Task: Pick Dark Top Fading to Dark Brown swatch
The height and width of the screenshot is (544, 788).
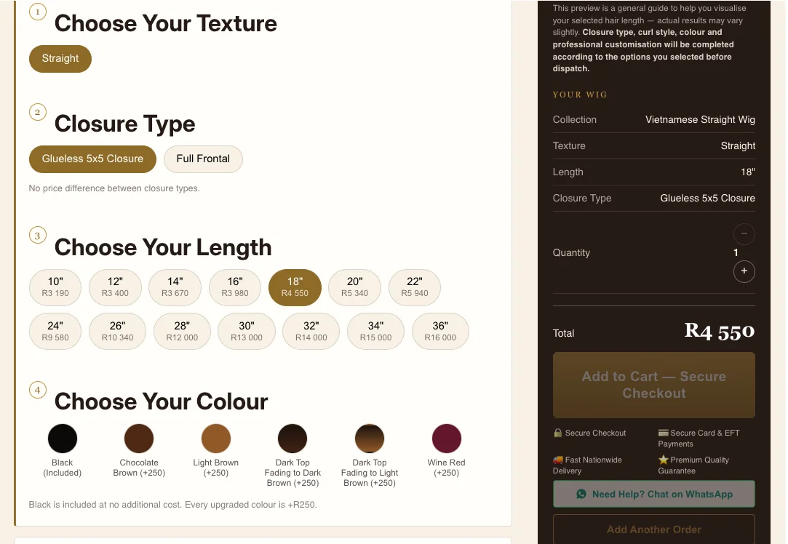Action: (292, 439)
